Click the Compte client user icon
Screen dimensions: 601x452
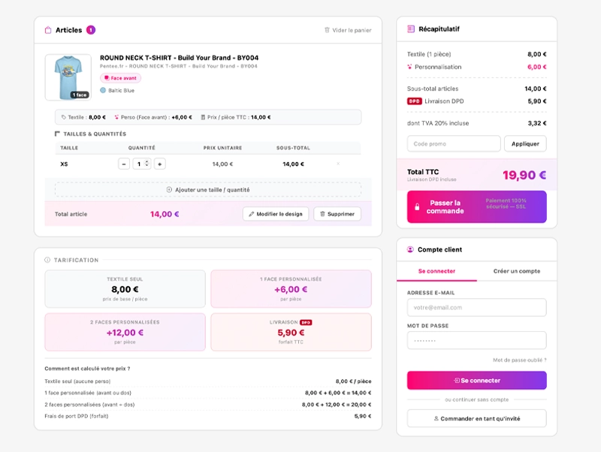click(x=410, y=249)
